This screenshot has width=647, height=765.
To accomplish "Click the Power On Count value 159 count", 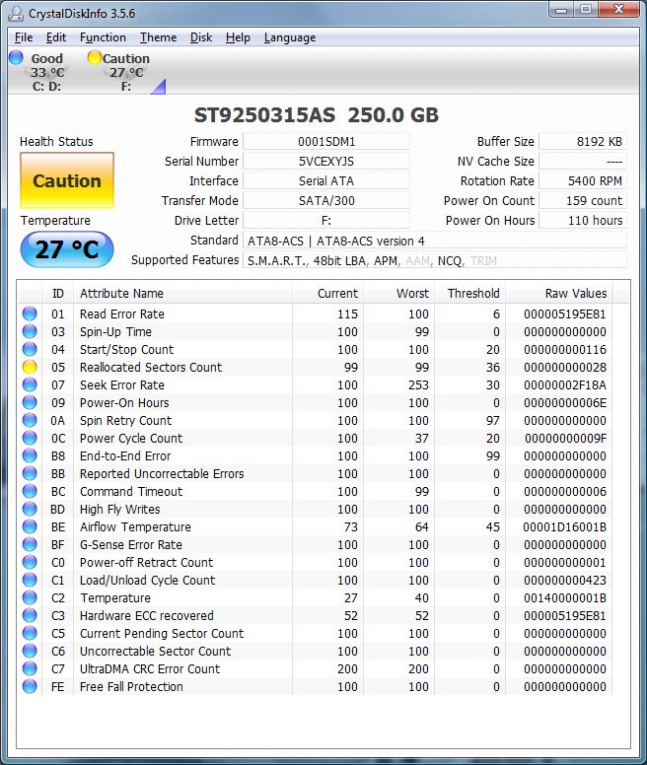I will 583,200.
